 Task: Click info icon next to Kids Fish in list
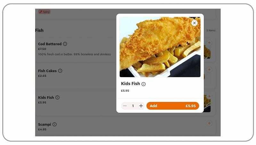57,98
